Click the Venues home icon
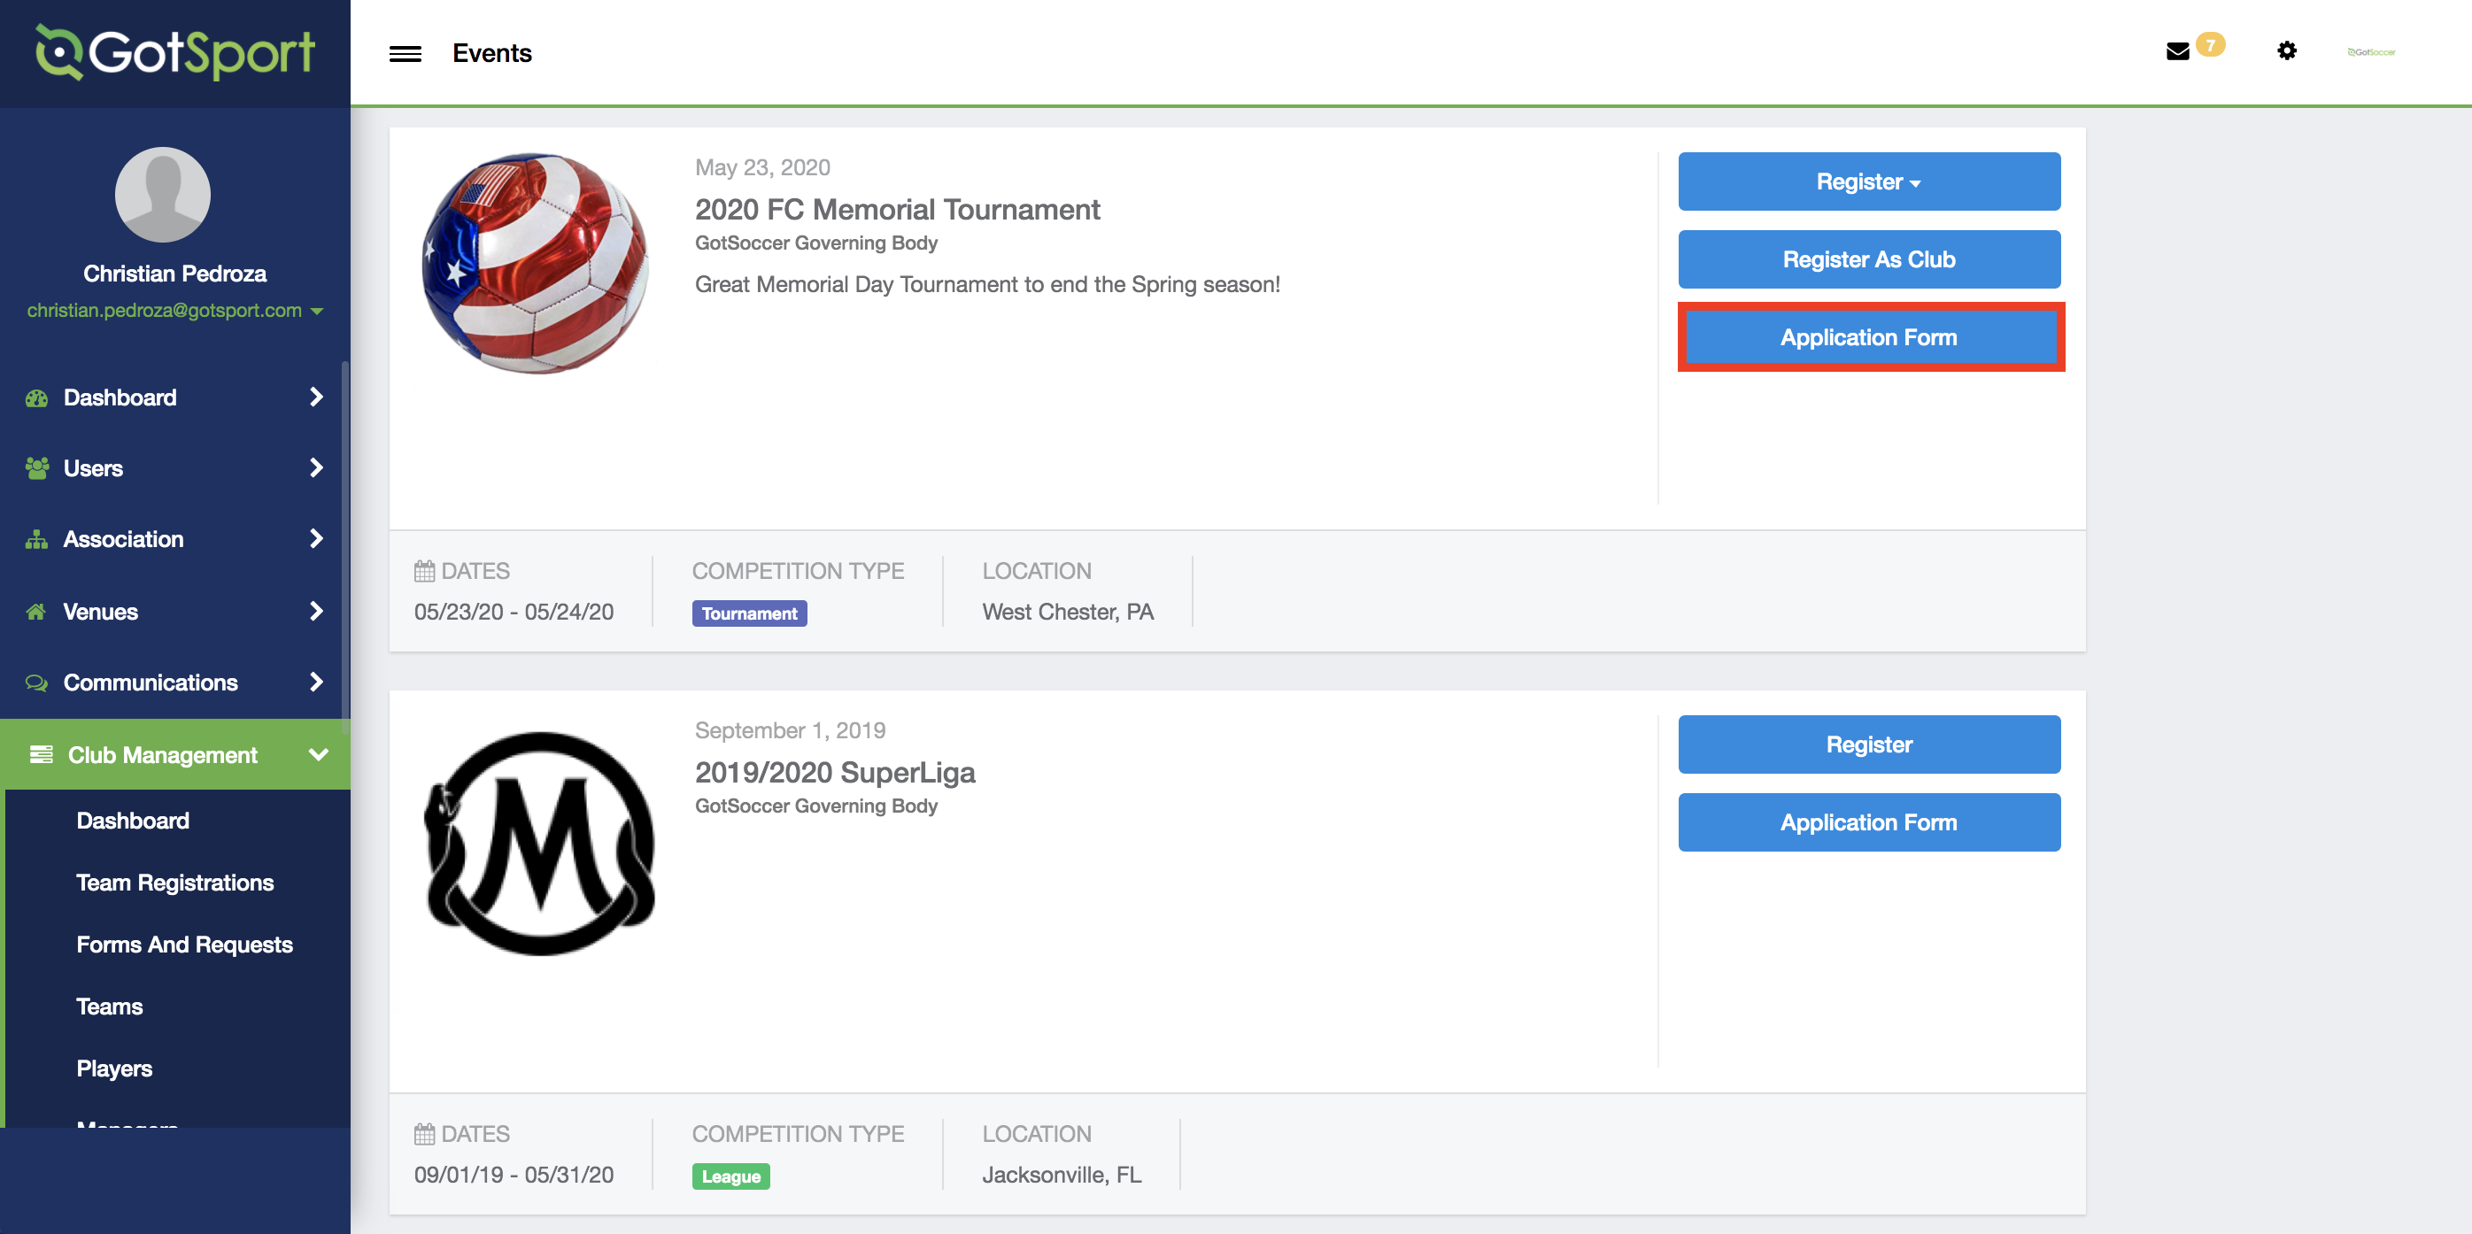This screenshot has width=2472, height=1234. 36,611
